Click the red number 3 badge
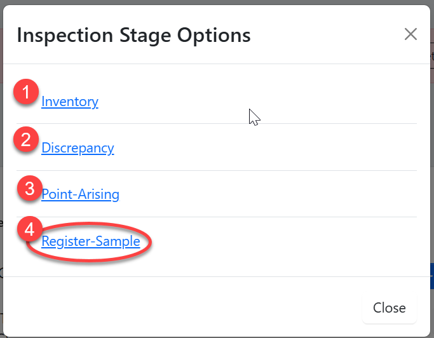Viewport: 434px width, 338px height. (x=29, y=189)
